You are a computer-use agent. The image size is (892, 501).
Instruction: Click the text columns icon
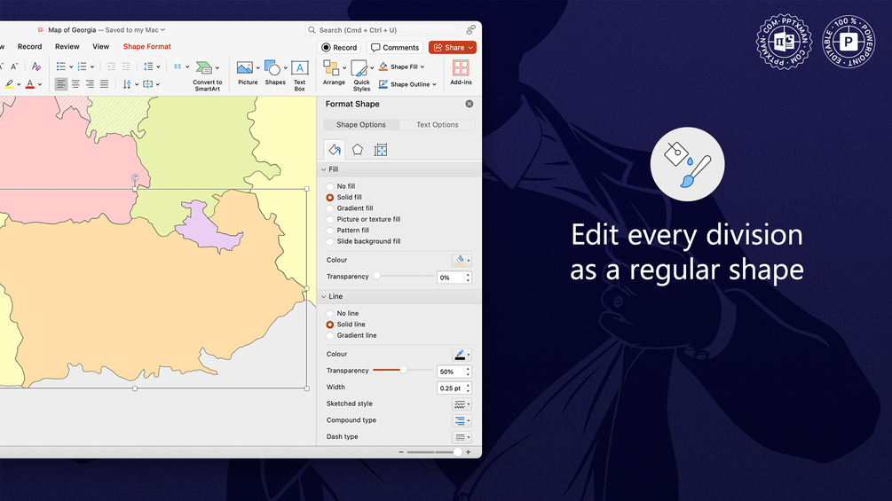pos(178,67)
